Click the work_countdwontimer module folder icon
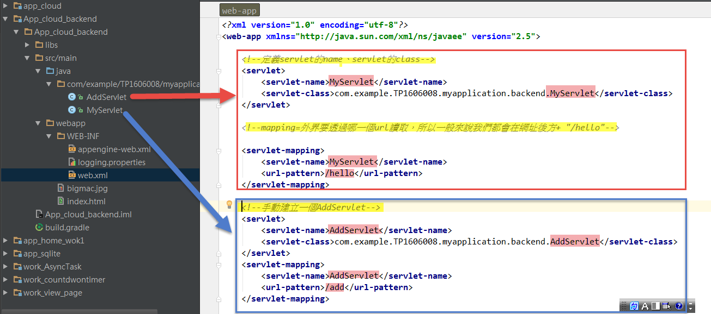This screenshot has height=314, width=711. coord(17,280)
